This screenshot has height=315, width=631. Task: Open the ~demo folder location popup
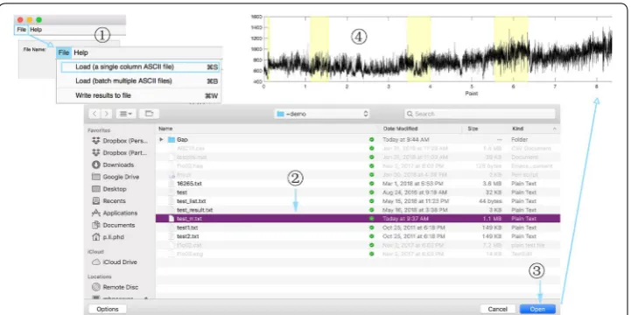[x=322, y=114]
